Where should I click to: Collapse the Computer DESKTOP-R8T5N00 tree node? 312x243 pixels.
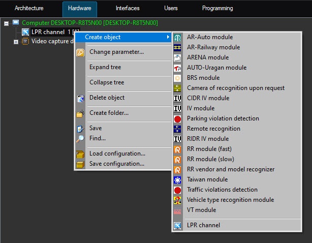click(6, 23)
